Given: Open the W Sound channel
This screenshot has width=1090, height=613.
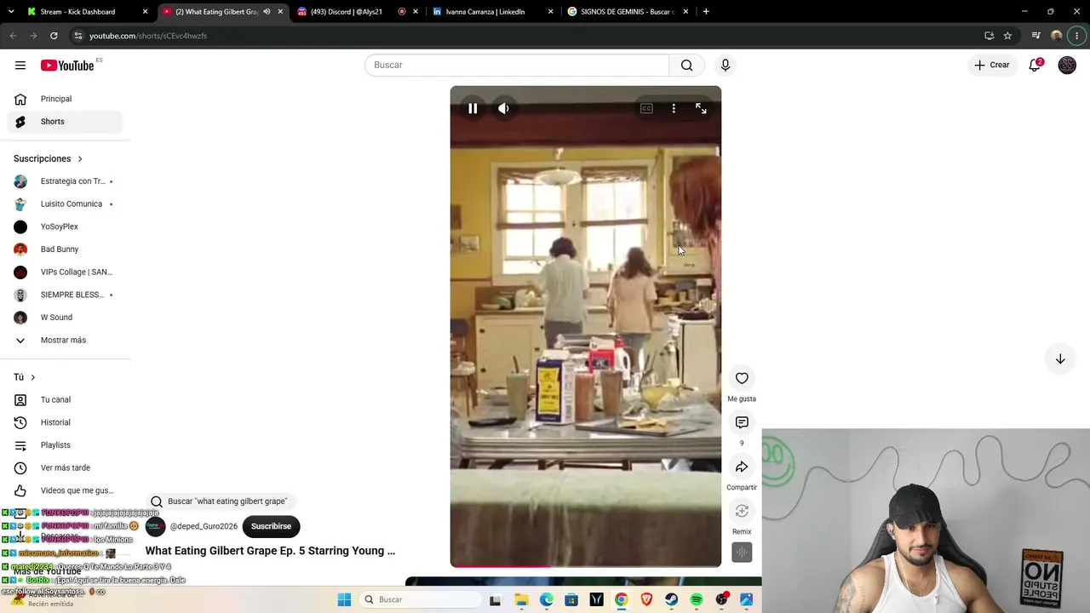Looking at the screenshot, I should (x=65, y=318).
